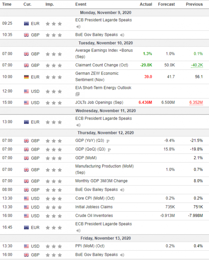Viewport: 209px width, 260px height.
Task: Open Crude Oil Inventories event
Action: 94,215
